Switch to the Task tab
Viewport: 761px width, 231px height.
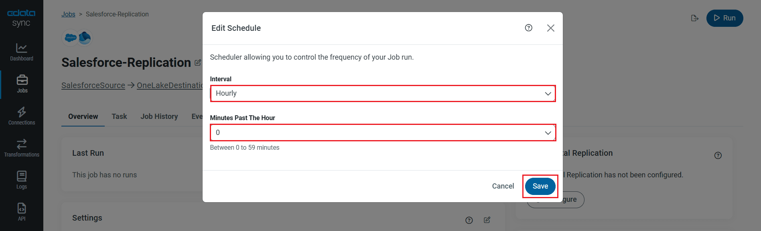click(x=119, y=117)
